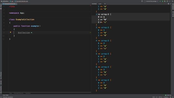Click the ExampleCollection breadcrumb below editor
This screenshot has height=98, width=174.
19,93
